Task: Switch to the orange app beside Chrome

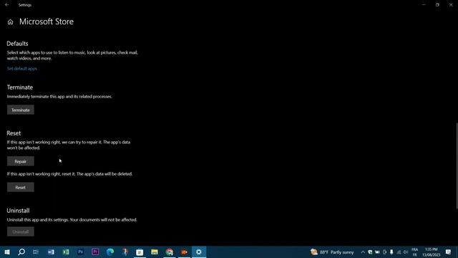Action: 185,252
